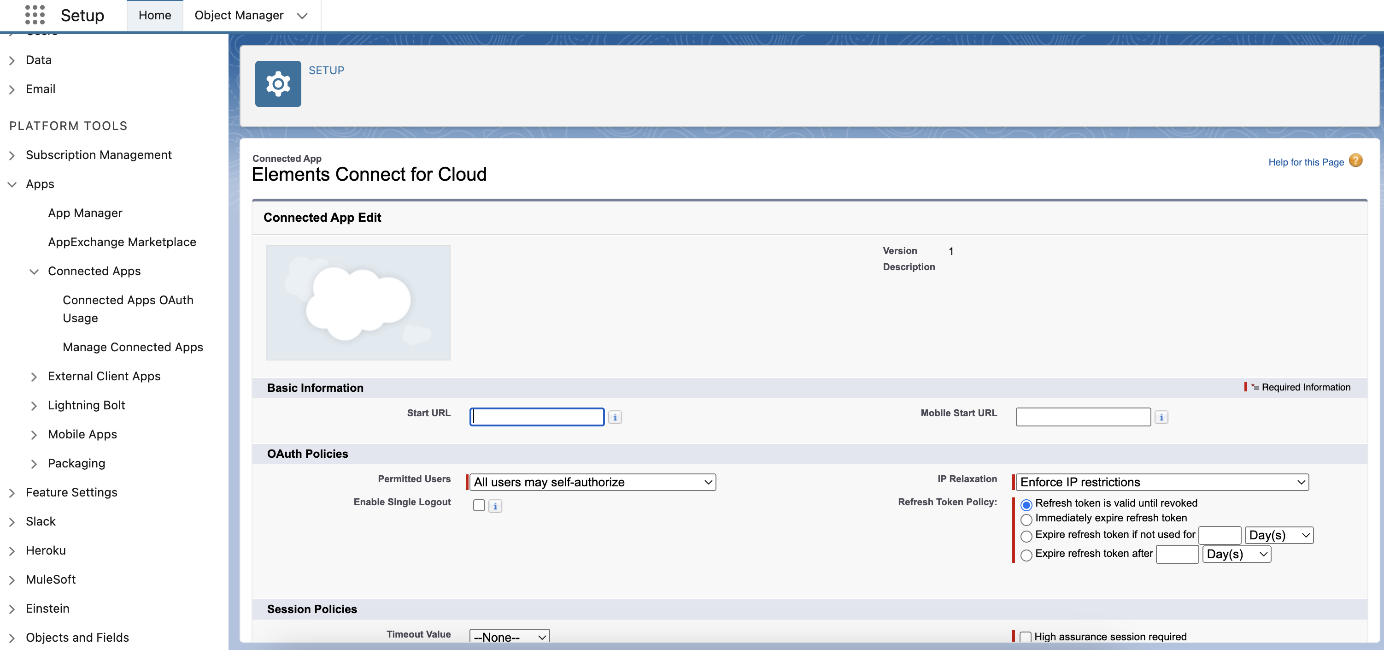Open the Permitted Users dropdown
Screen dimensions: 1384x650
click(x=592, y=482)
